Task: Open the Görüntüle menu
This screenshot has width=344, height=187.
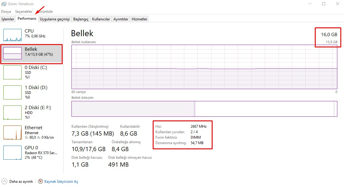Action: (45, 11)
